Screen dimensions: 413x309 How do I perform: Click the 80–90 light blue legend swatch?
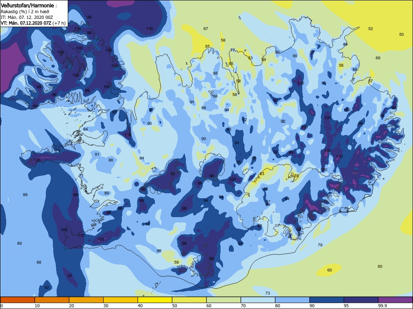(x=292, y=300)
